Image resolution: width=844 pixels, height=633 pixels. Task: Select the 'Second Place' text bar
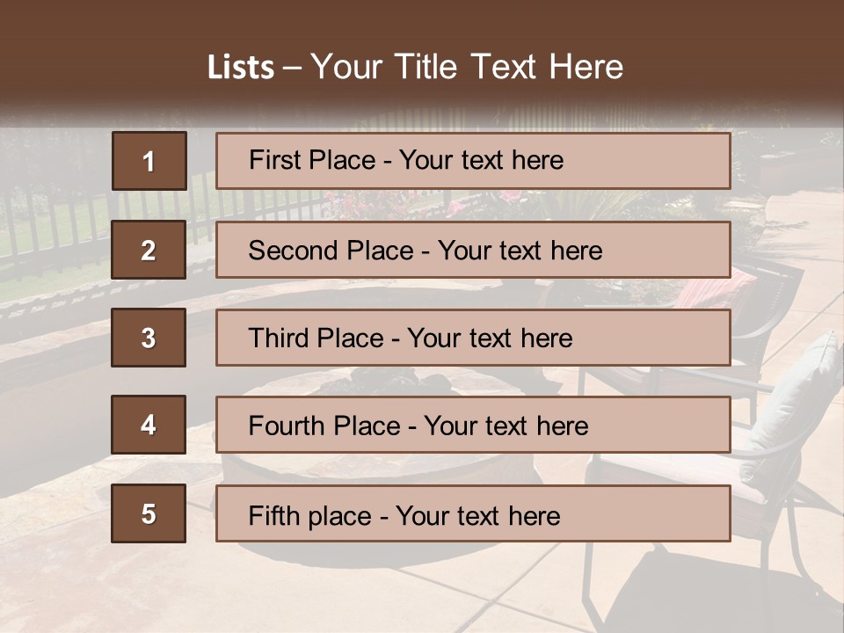coord(473,250)
